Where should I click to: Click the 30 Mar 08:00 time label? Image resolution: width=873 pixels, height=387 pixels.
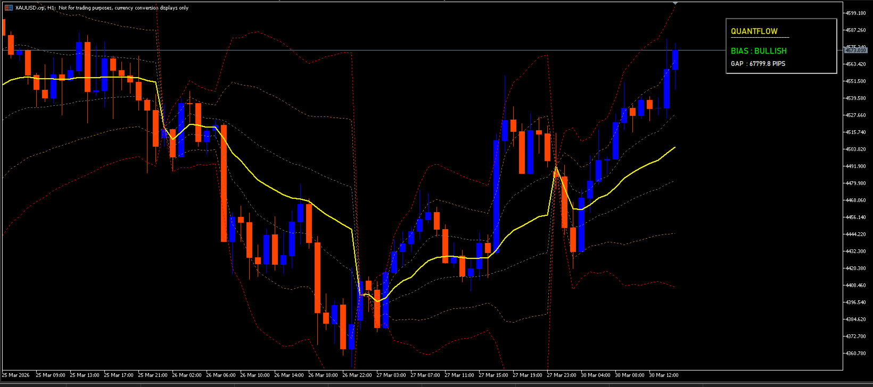[x=630, y=375]
